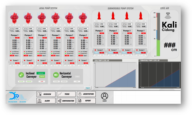The image size is (192, 115).
Task: Click the first submersible pump icon
Action: click(99, 16)
